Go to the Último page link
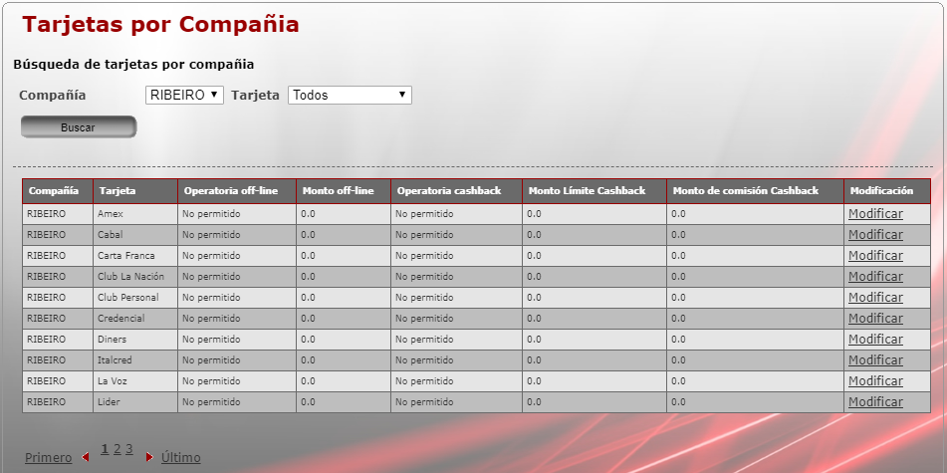This screenshot has height=473, width=947. pos(180,458)
